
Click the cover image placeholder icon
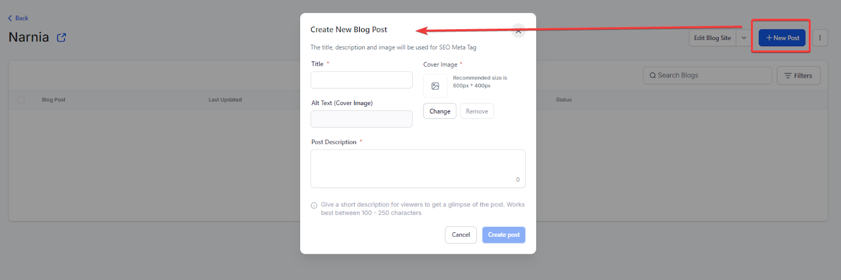tap(435, 86)
